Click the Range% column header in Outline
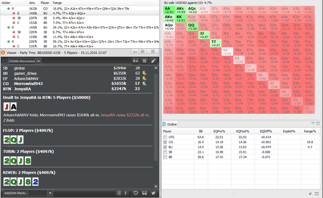323x198 pixels. pyautogui.click(x=311, y=131)
